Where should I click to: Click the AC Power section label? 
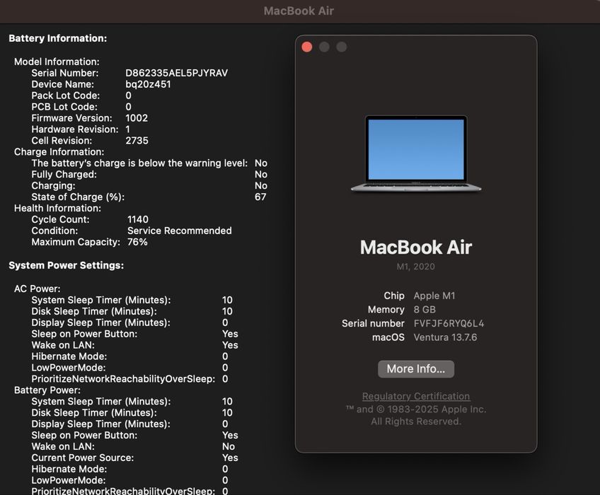pyautogui.click(x=37, y=289)
